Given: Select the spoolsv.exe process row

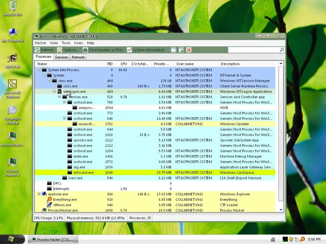Looking at the screenshot, I should pos(155,140).
